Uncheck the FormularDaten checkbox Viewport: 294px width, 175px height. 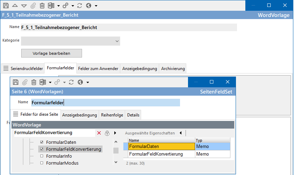pos(42,142)
